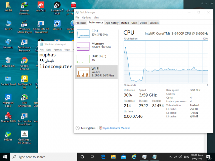215x161 pixels.
Task: Select Gad Elbaz Mi Sheber file icon
Action: [x=25, y=137]
